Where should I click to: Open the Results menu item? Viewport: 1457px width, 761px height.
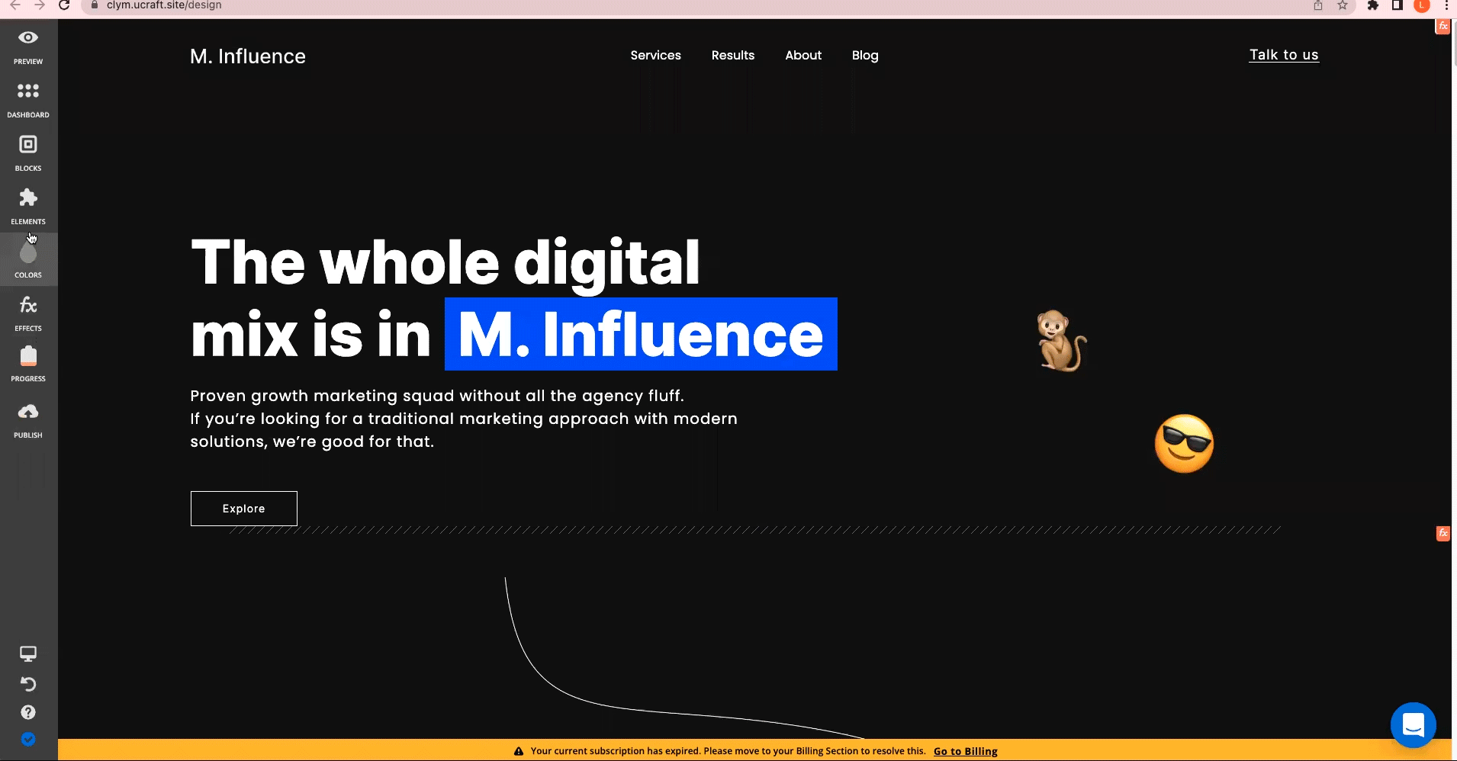[733, 55]
